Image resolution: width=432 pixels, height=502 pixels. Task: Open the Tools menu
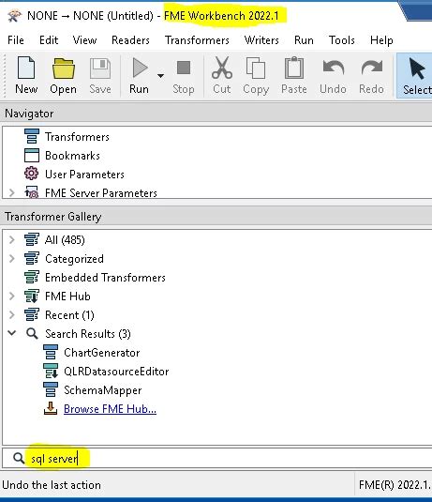(342, 40)
